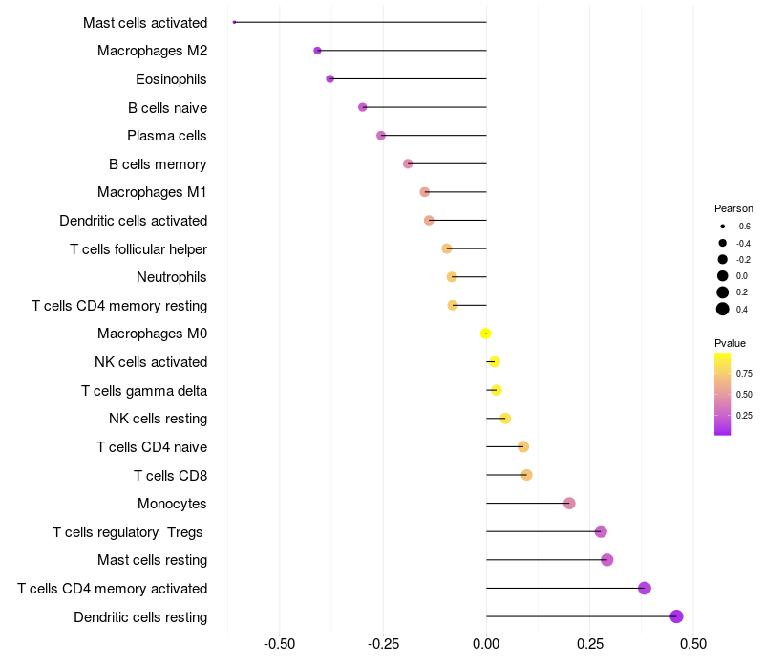Select the Monocytes data point
This screenshot has width=764, height=669.
point(569,504)
